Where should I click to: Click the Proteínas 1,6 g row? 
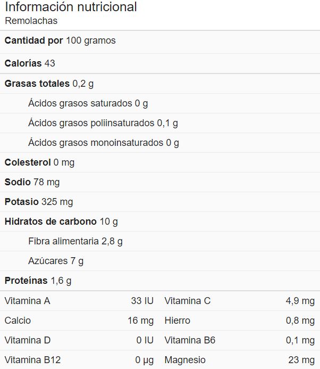tap(160, 281)
